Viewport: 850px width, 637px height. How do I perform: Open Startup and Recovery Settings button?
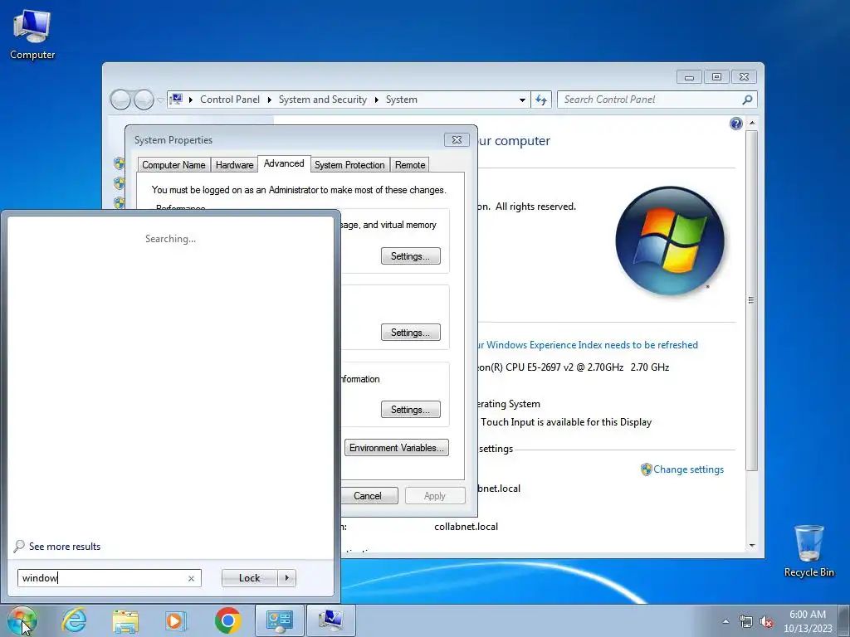coord(410,410)
